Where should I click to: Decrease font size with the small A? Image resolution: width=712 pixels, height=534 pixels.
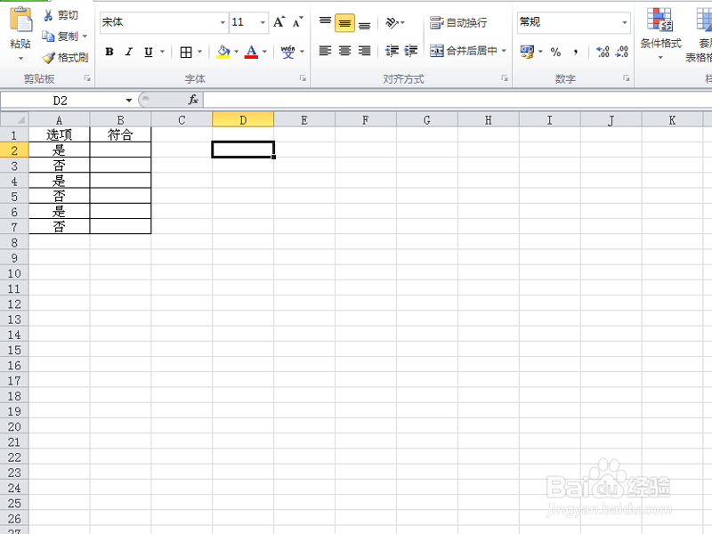tap(297, 21)
